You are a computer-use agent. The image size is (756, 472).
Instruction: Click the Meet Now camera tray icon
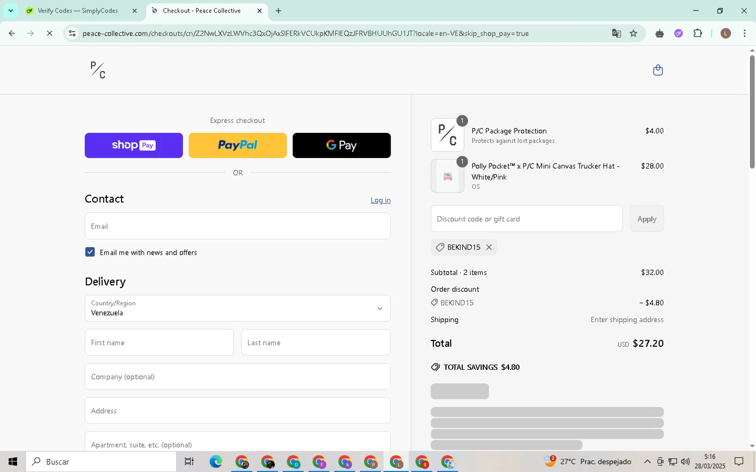pos(660,461)
